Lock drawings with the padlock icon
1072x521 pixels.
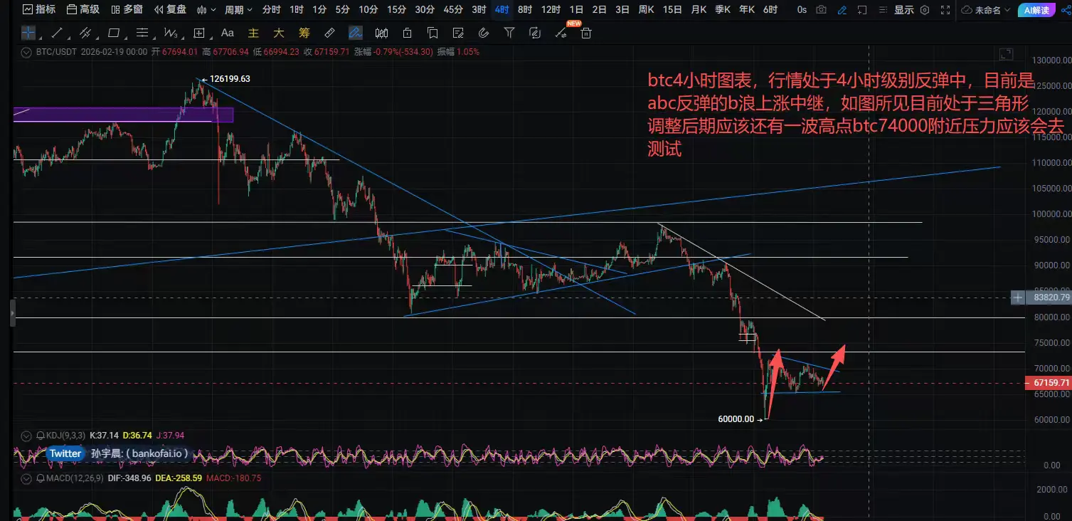[x=407, y=33]
